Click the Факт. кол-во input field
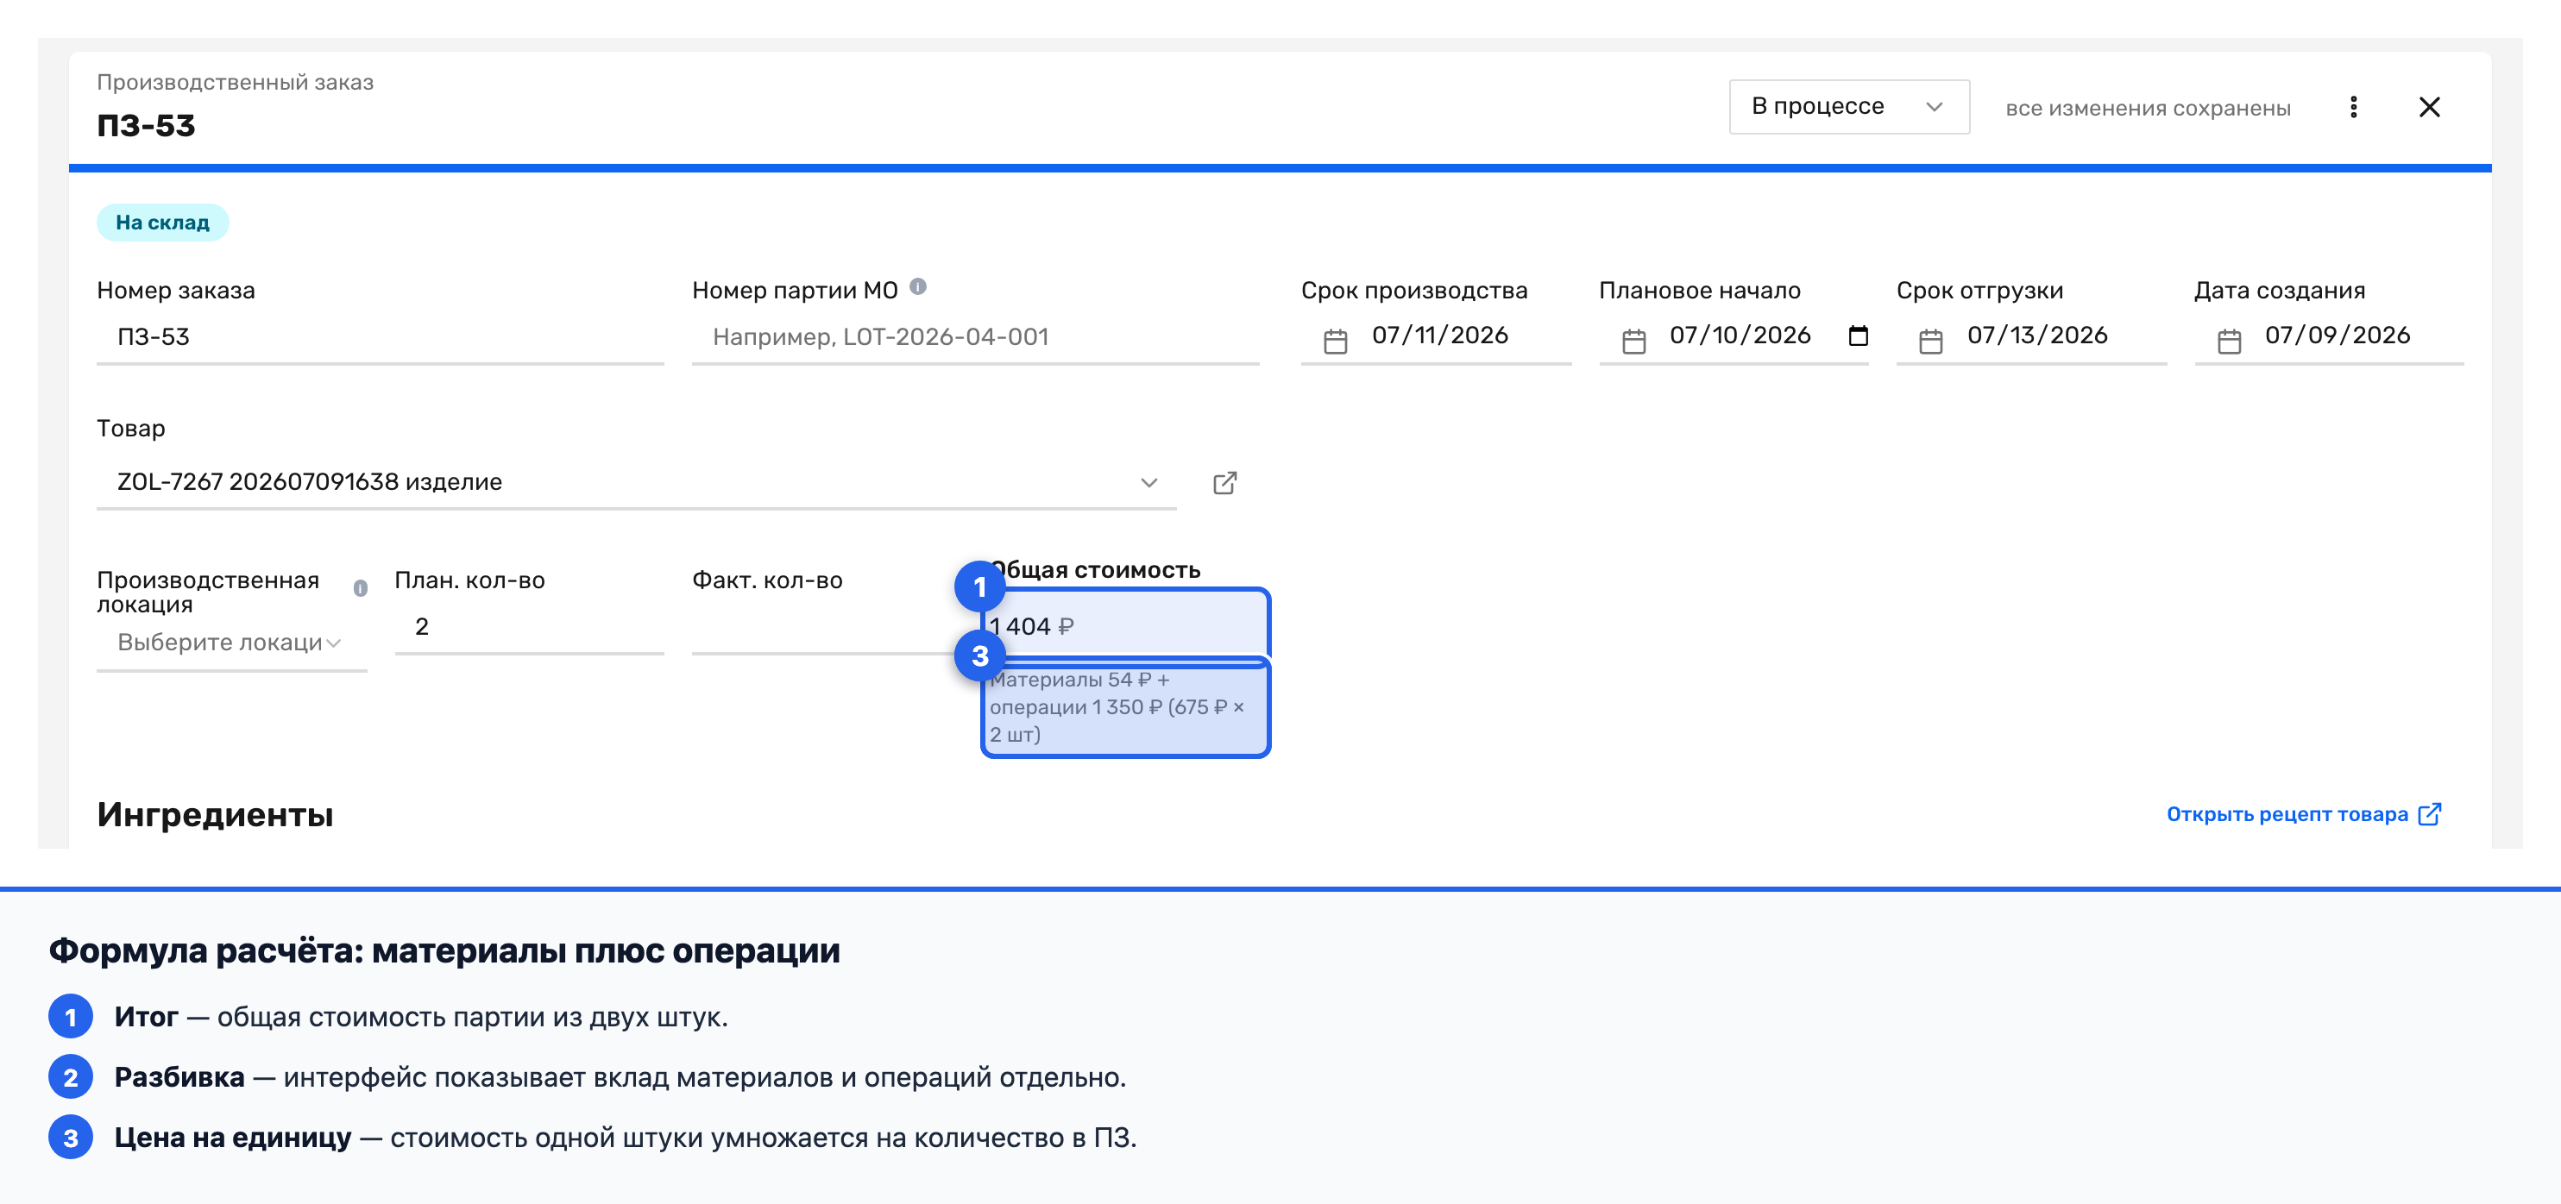This screenshot has height=1204, width=2561. tap(825, 627)
